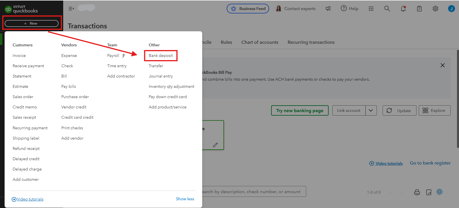Open Video tutorials link in New menu
The width and height of the screenshot is (459, 208).
[28, 199]
